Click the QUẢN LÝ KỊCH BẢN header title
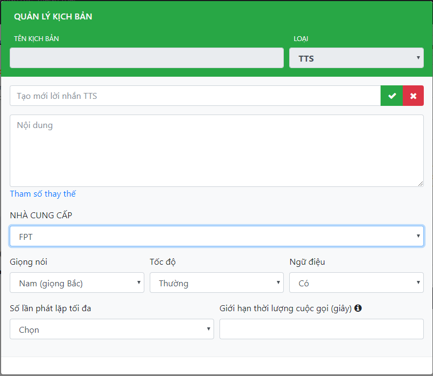This screenshot has height=376, width=433. click(53, 17)
